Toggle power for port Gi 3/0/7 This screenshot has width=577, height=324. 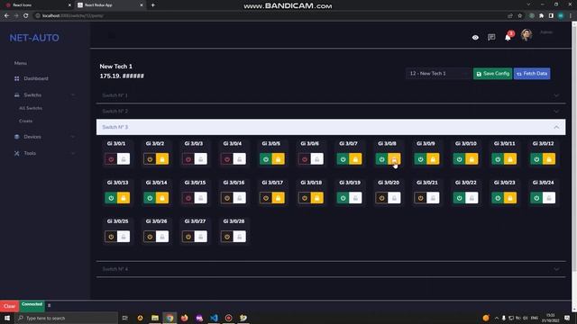[x=343, y=159]
